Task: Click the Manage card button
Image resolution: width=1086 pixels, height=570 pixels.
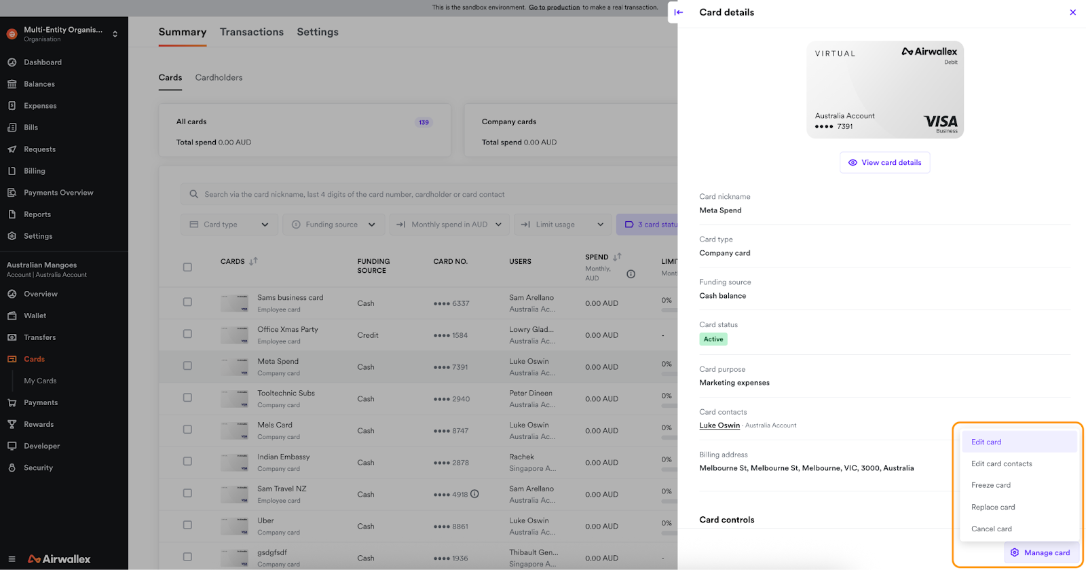Action: (x=1041, y=552)
